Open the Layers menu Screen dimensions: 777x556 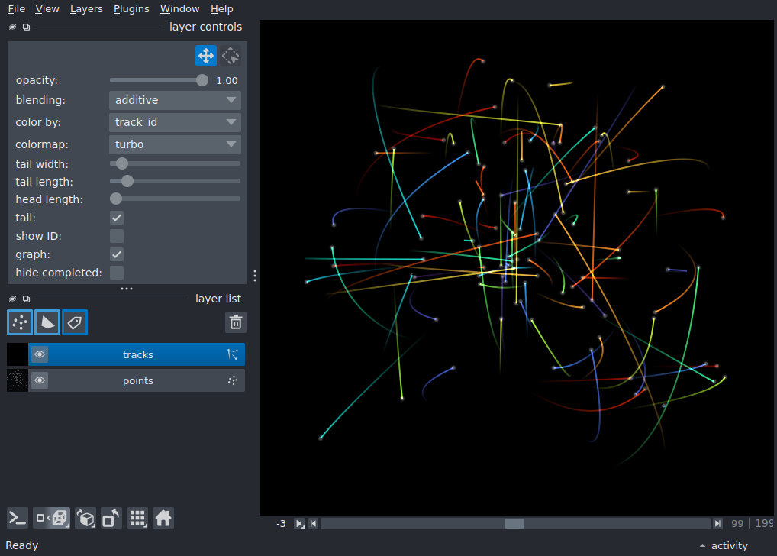pyautogui.click(x=86, y=9)
